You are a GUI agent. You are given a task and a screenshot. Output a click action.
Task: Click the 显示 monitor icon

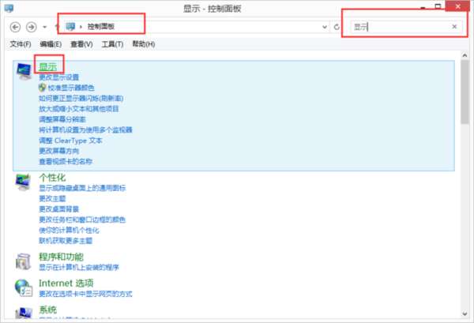(24, 71)
